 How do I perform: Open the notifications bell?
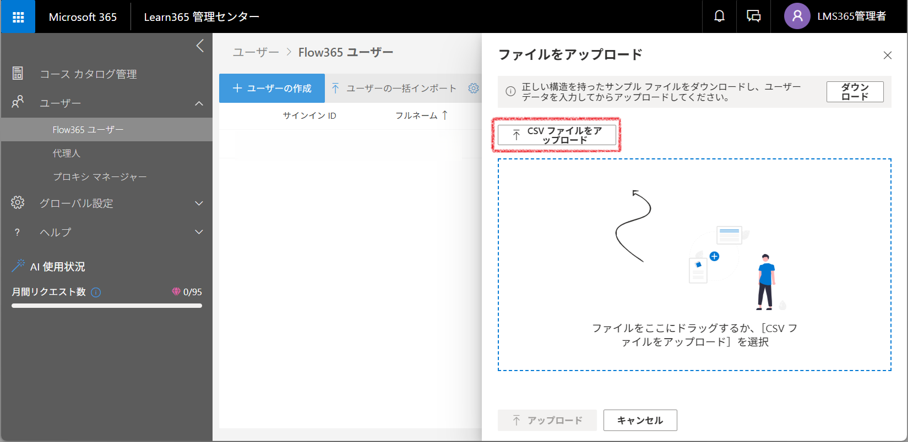click(x=719, y=16)
